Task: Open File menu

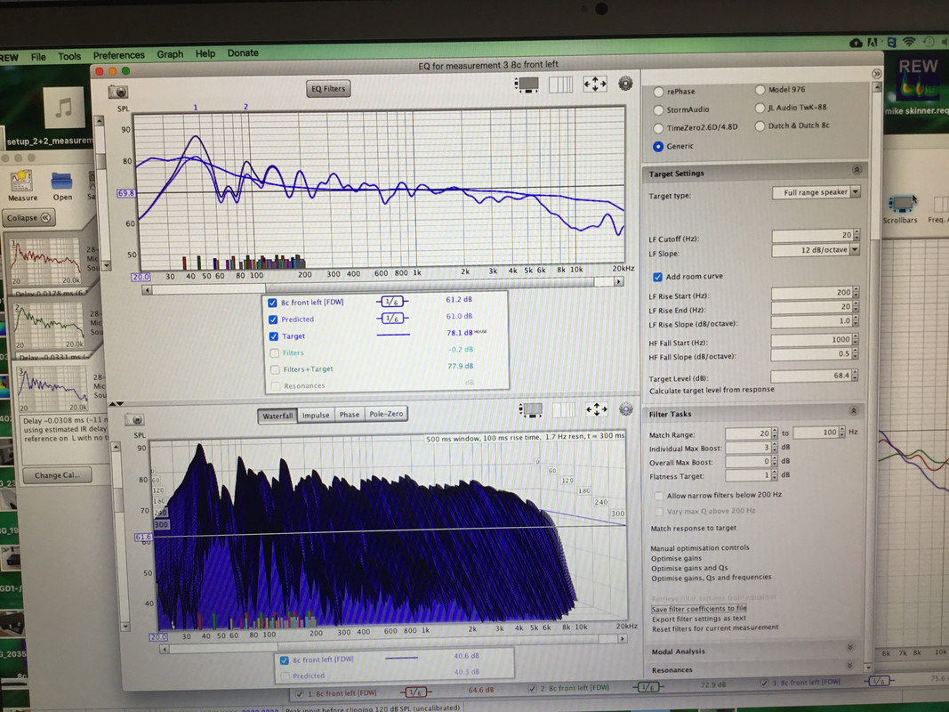Action: pyautogui.click(x=38, y=57)
